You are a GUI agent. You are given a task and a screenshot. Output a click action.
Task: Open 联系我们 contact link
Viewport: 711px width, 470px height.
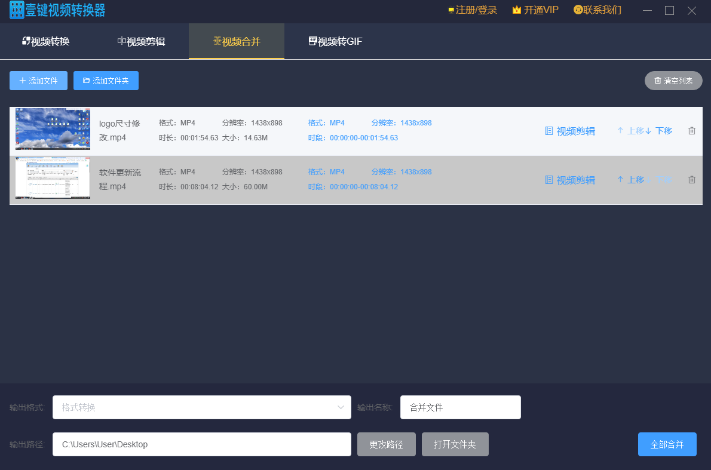point(597,10)
